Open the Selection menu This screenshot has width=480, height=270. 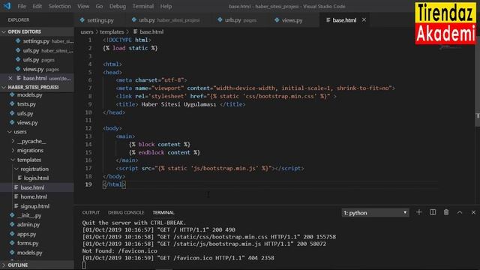59,6
